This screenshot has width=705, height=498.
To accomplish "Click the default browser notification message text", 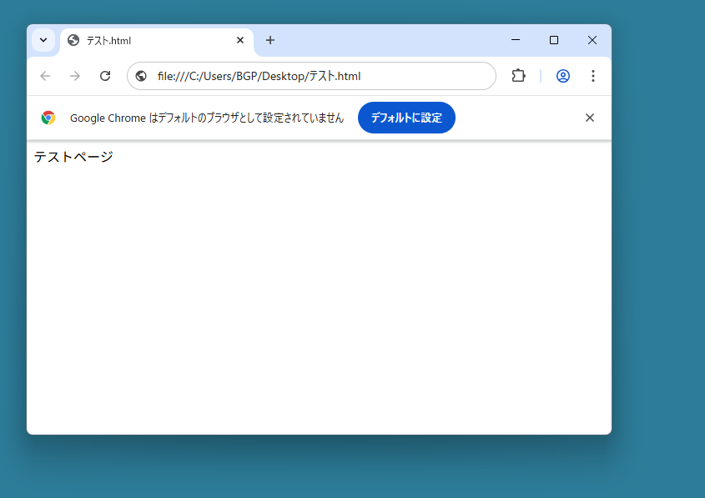I will pos(206,118).
